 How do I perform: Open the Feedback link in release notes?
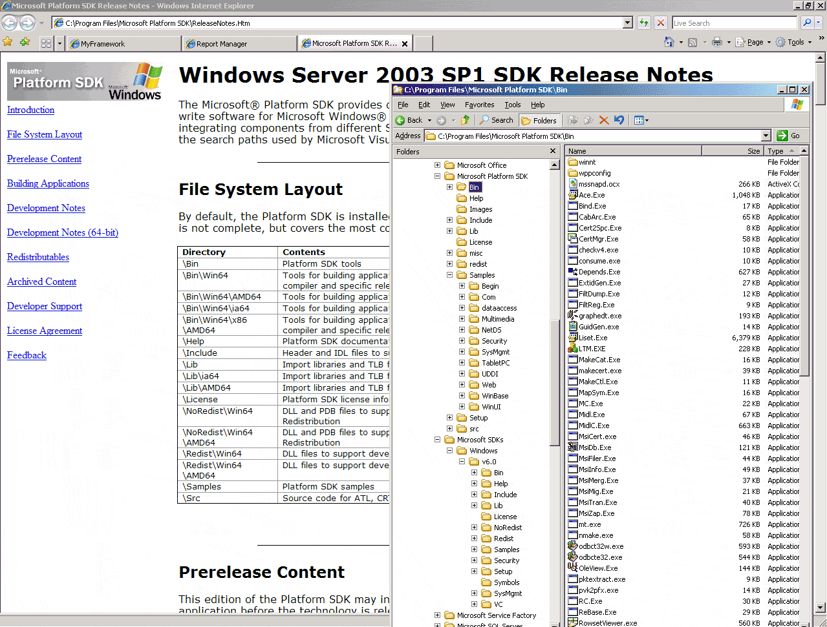pos(27,355)
